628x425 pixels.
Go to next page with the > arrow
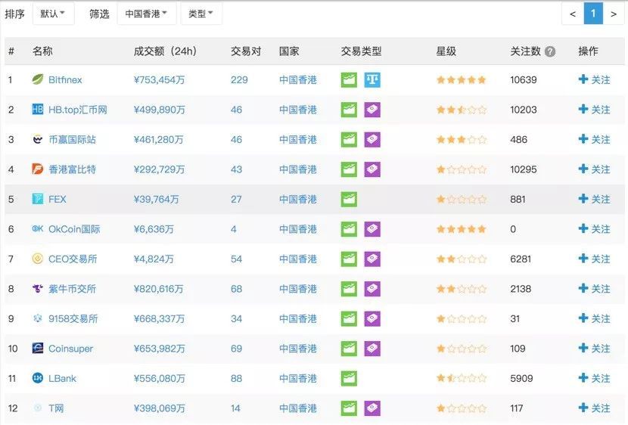[x=614, y=14]
